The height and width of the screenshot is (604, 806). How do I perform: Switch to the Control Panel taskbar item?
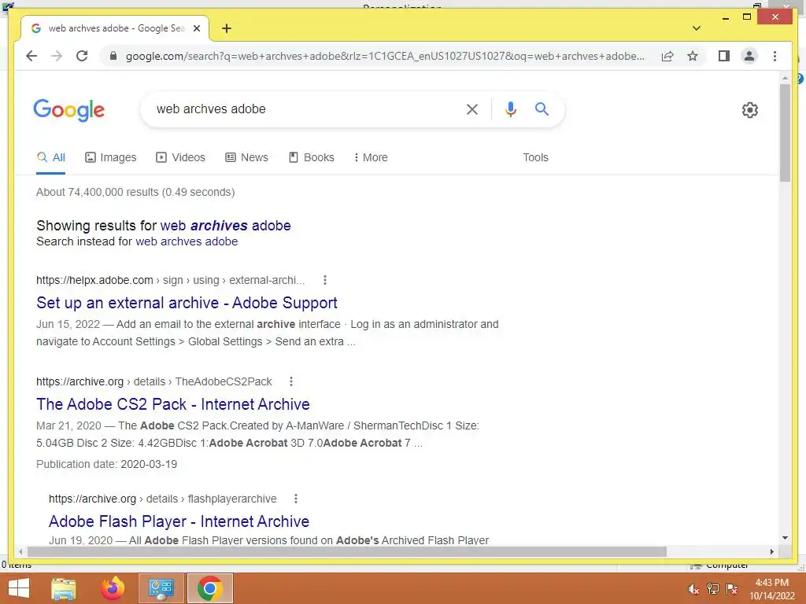click(161, 588)
